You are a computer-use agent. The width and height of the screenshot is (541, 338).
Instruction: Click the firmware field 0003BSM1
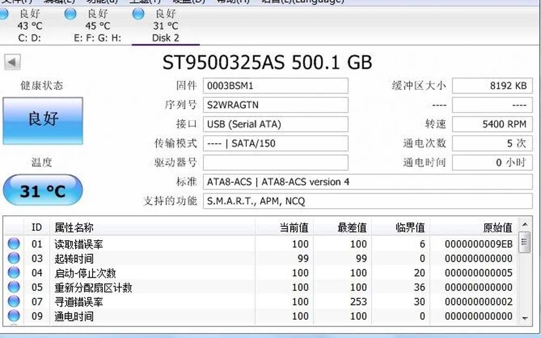tap(275, 85)
